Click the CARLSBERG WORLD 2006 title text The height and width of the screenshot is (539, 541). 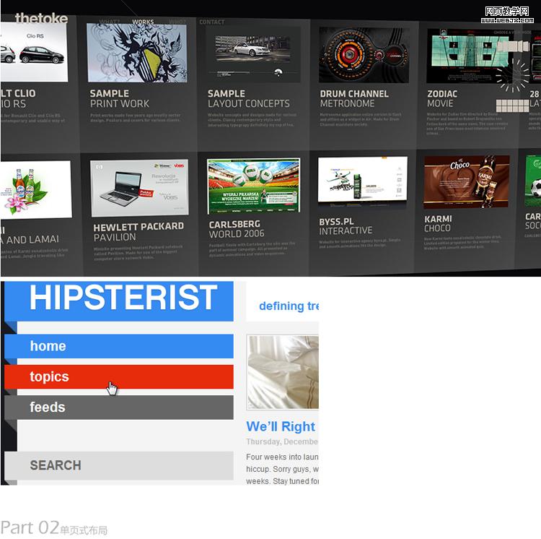[237, 229]
